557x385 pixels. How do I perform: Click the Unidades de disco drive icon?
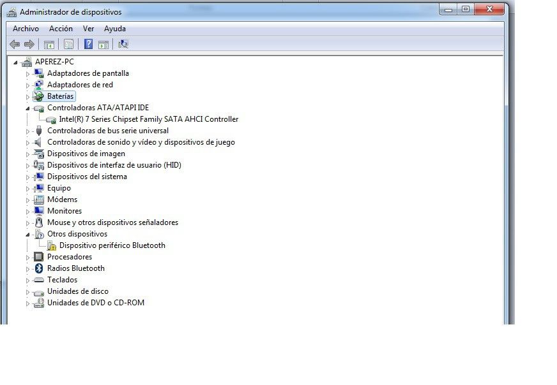38,292
